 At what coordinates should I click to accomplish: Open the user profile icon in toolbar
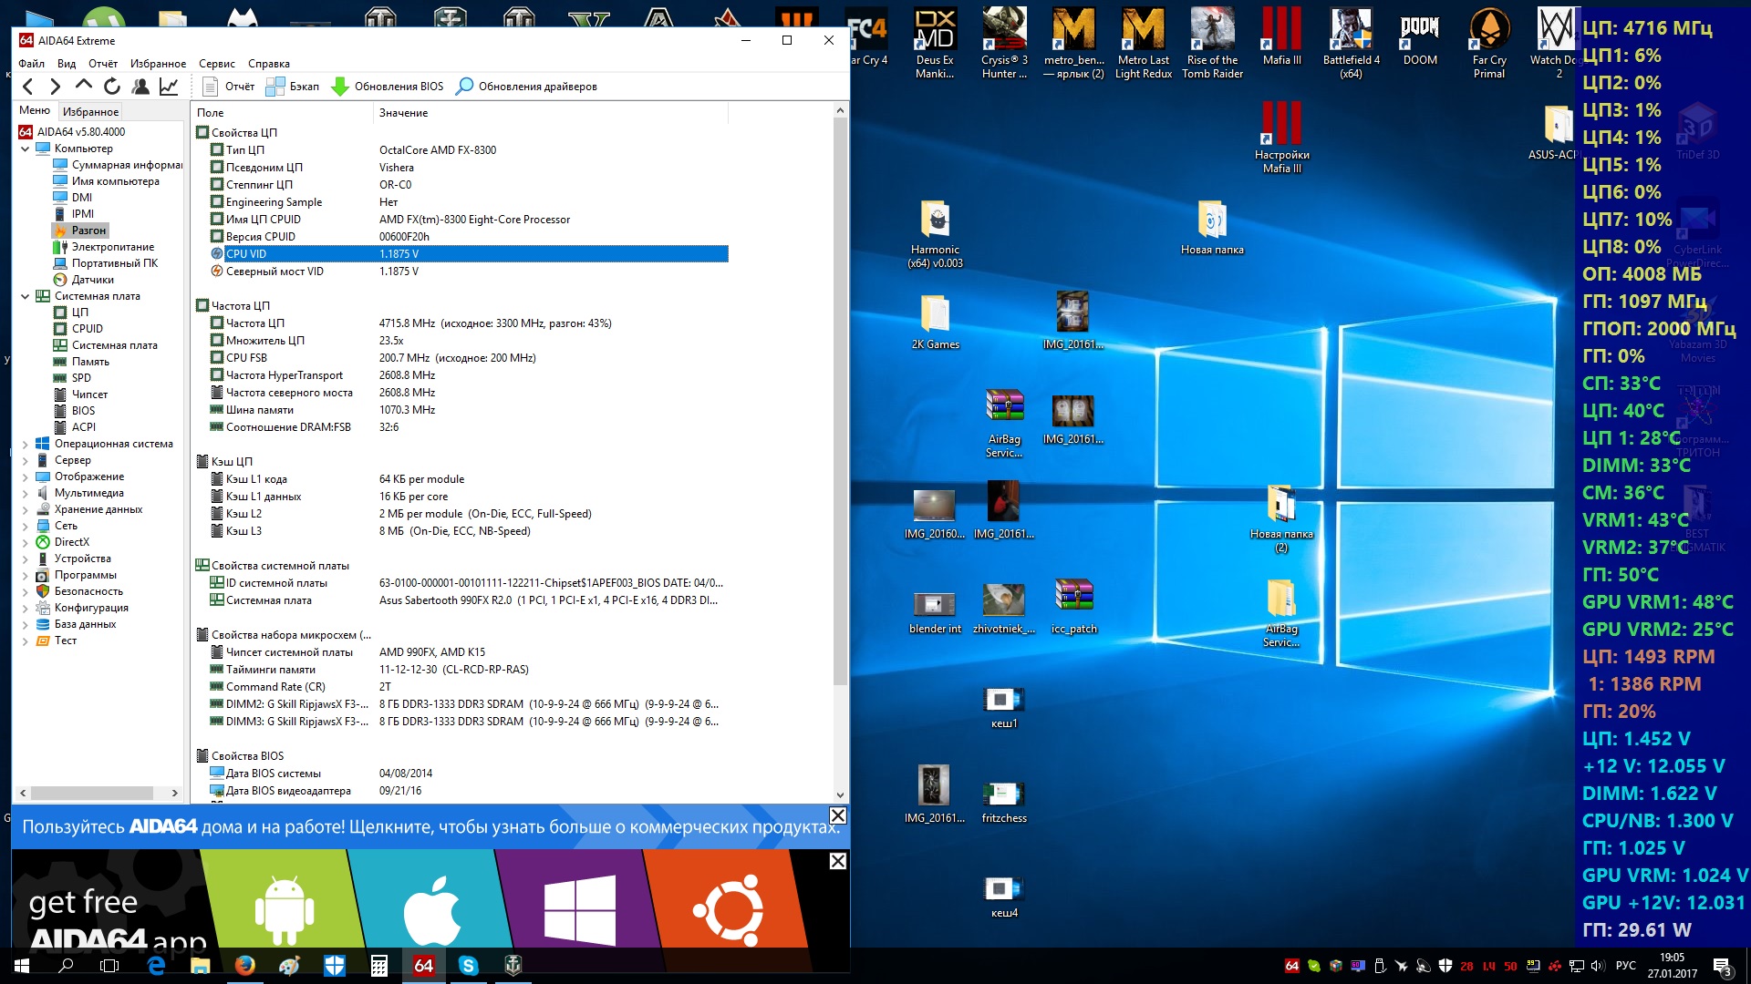pos(140,87)
